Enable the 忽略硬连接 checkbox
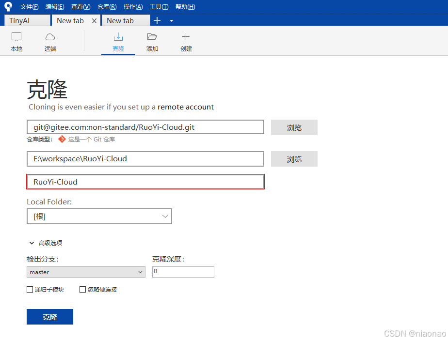 (x=82, y=289)
